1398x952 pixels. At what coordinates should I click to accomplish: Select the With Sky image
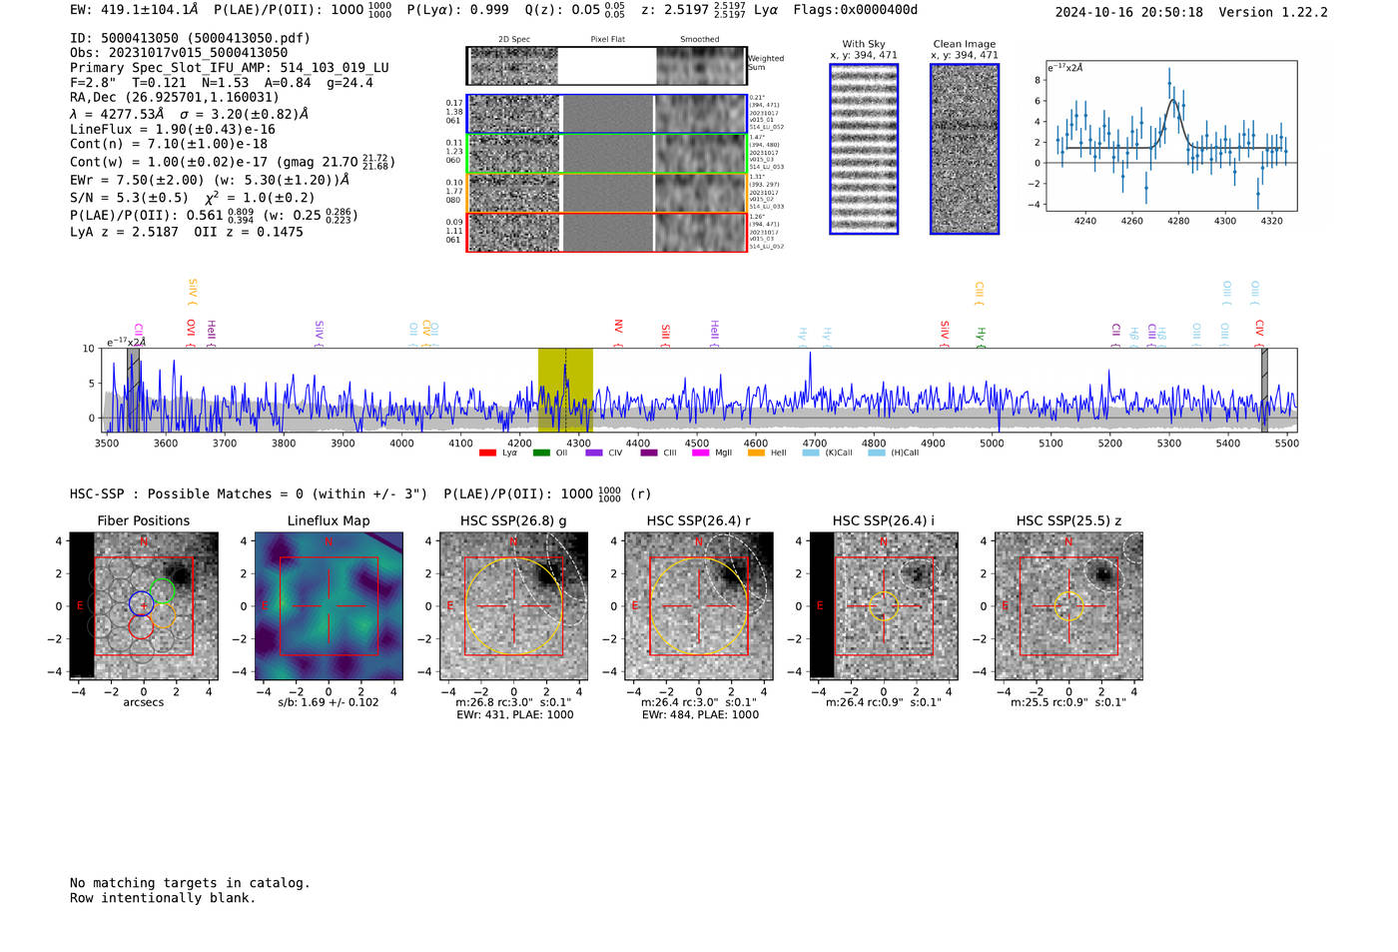pos(864,149)
